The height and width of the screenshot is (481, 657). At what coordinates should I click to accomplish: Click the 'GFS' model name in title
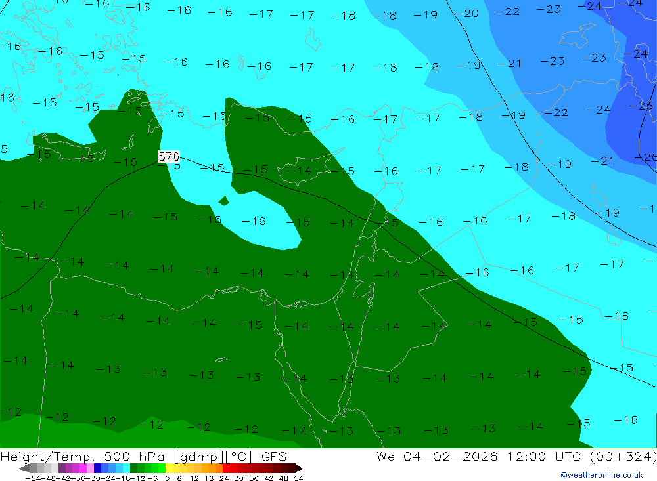pos(274,456)
